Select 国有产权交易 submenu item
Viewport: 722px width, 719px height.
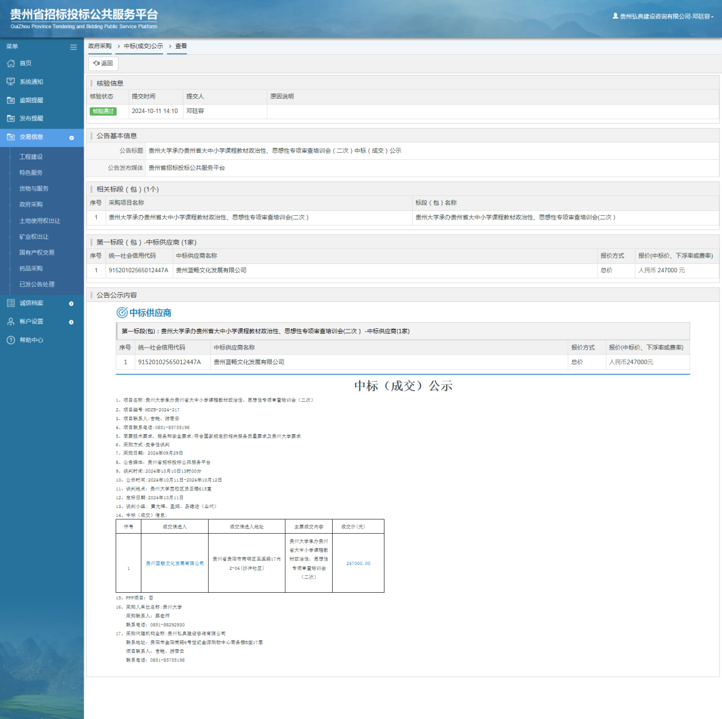(x=37, y=252)
